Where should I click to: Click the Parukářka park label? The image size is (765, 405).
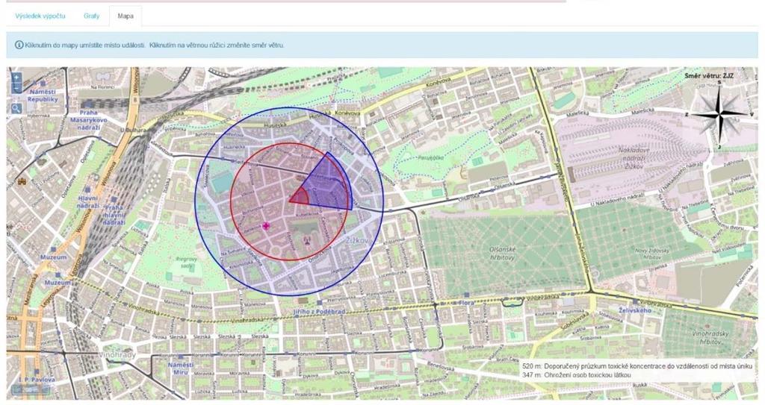pyautogui.click(x=431, y=157)
